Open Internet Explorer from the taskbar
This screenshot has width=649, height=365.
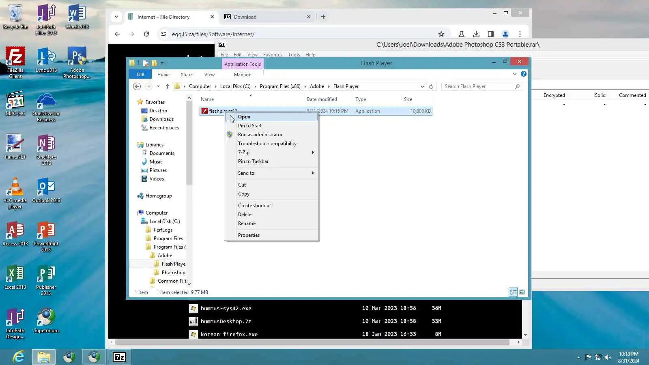(x=19, y=357)
